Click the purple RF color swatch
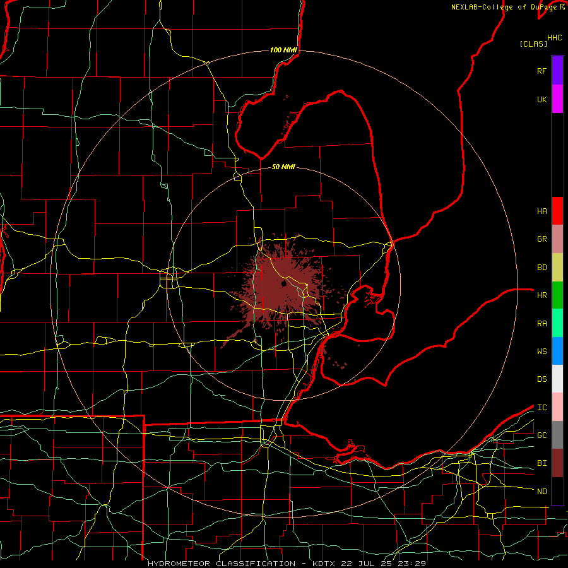 pyautogui.click(x=557, y=71)
